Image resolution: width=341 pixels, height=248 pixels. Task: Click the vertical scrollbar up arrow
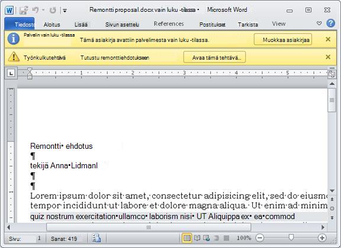pos(332,83)
